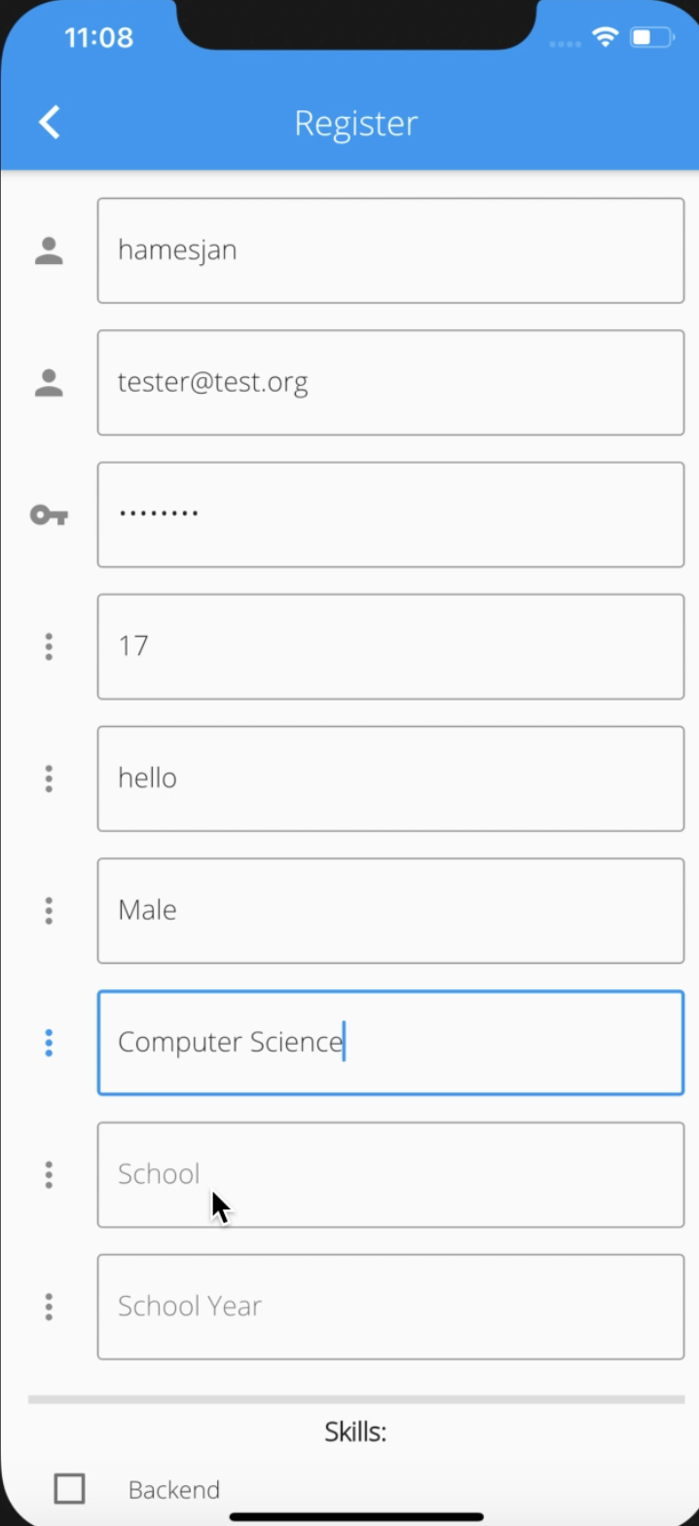Click the field containing 17
Viewport: 699px width, 1526px height.
(x=390, y=647)
